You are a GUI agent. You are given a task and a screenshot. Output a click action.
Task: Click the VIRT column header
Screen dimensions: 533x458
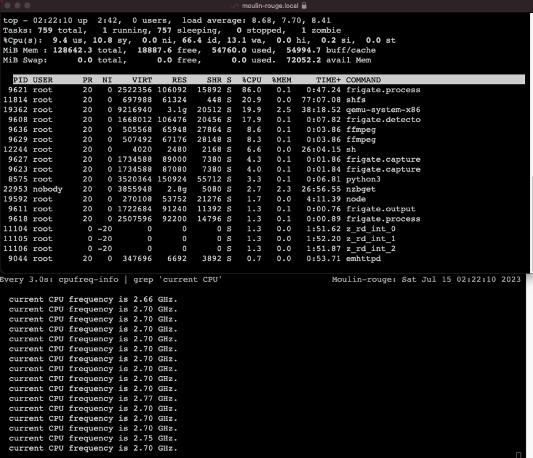click(x=142, y=80)
